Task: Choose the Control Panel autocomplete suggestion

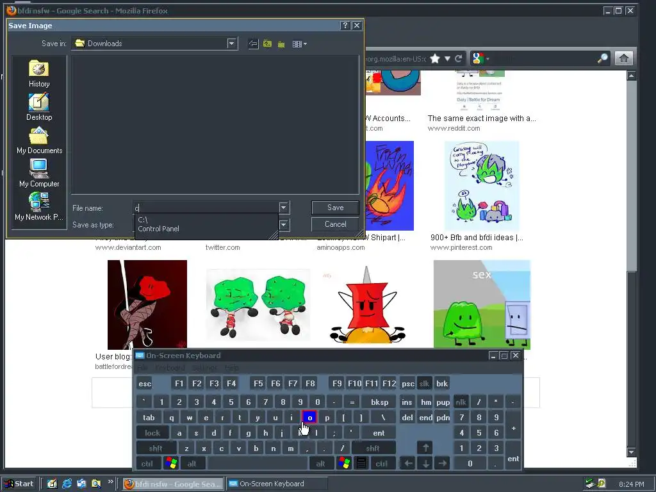Action: [207, 229]
